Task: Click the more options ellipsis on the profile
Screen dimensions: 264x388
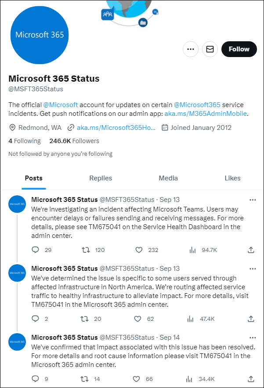Action: 190,49
